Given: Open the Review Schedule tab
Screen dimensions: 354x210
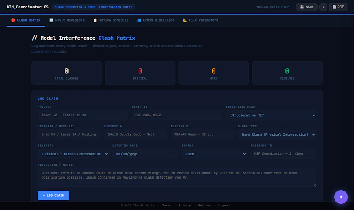Looking at the screenshot, I should coord(111,20).
